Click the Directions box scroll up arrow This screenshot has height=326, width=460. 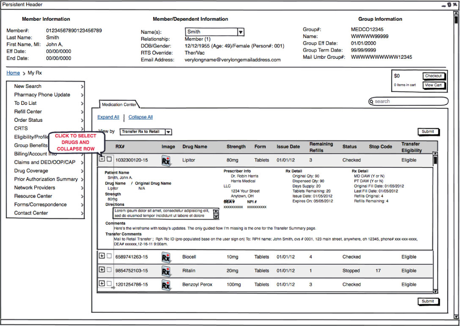coord(216,211)
